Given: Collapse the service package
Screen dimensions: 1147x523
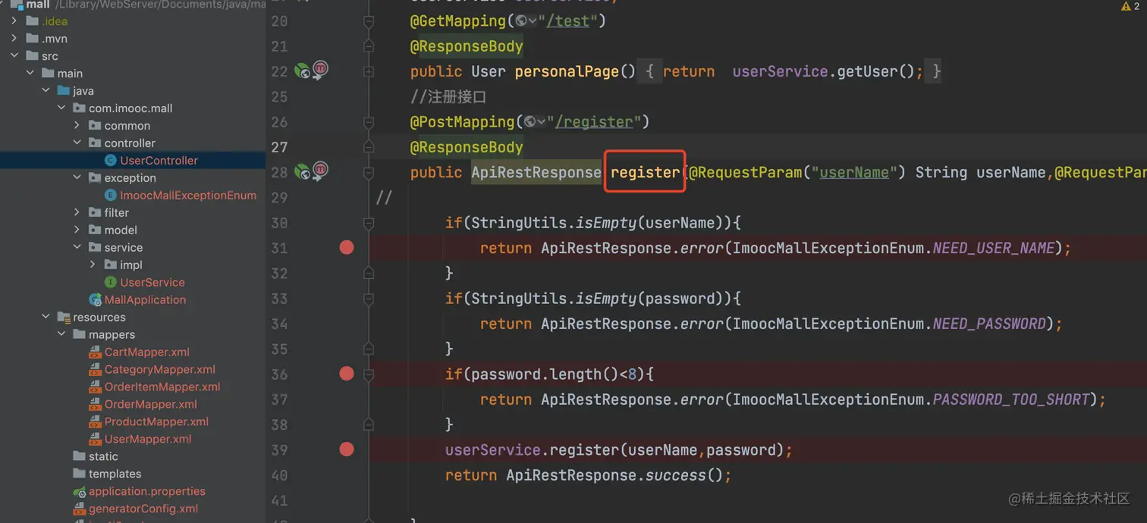Looking at the screenshot, I should (77, 248).
